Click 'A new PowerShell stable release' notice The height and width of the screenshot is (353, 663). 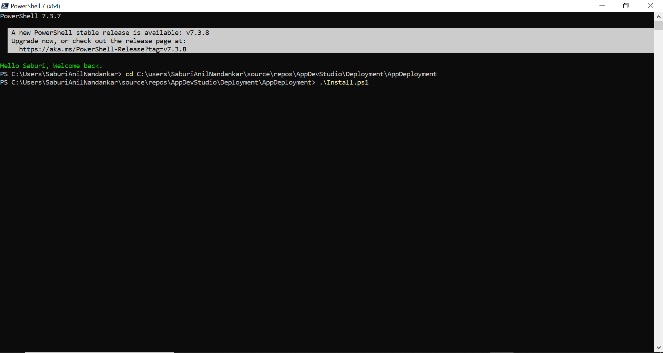point(110,33)
